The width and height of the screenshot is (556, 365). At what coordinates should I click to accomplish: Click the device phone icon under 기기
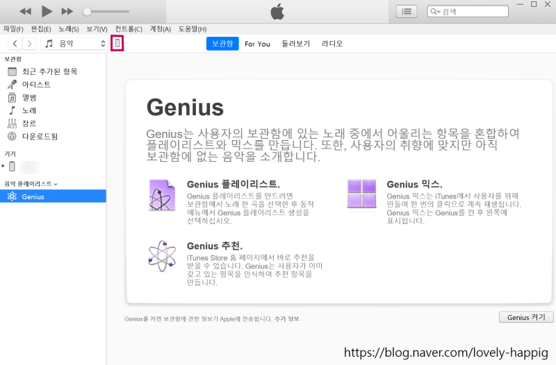coord(12,166)
